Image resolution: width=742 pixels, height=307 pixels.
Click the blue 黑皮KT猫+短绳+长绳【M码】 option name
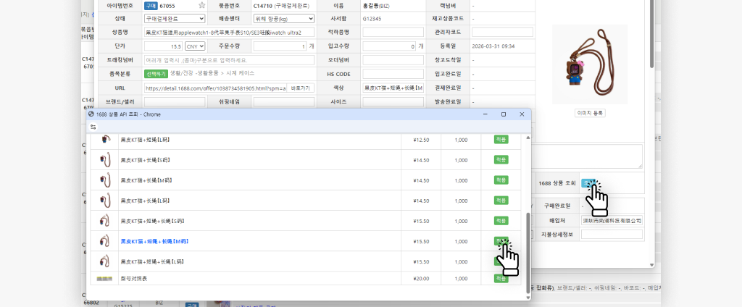(x=154, y=241)
